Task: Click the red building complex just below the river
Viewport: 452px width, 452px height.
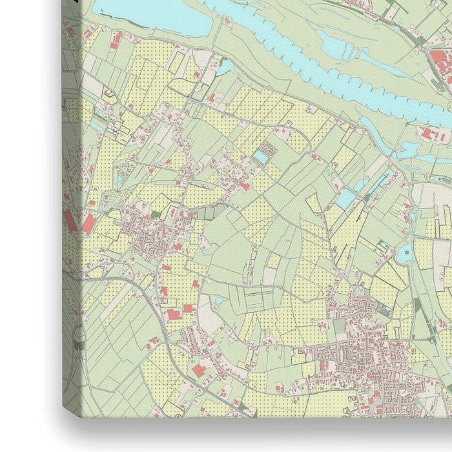Action: coord(431,134)
